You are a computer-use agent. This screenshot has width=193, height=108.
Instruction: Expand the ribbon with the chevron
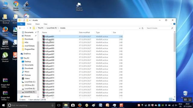tap(171, 24)
